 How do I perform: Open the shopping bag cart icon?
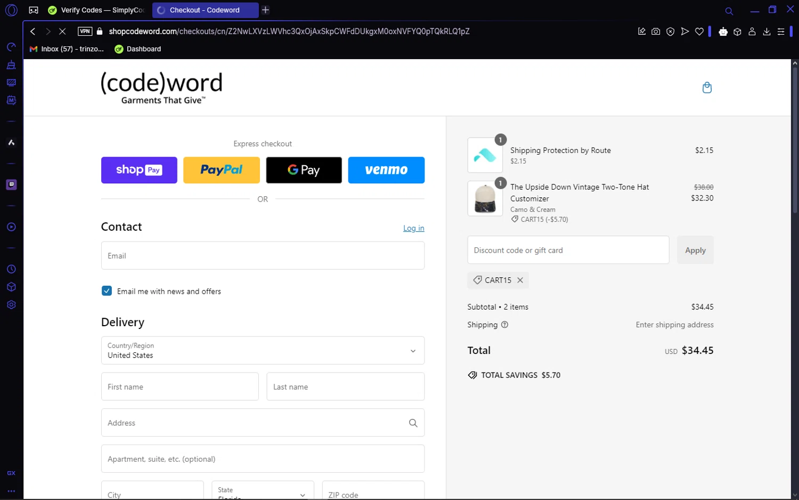[x=707, y=87]
